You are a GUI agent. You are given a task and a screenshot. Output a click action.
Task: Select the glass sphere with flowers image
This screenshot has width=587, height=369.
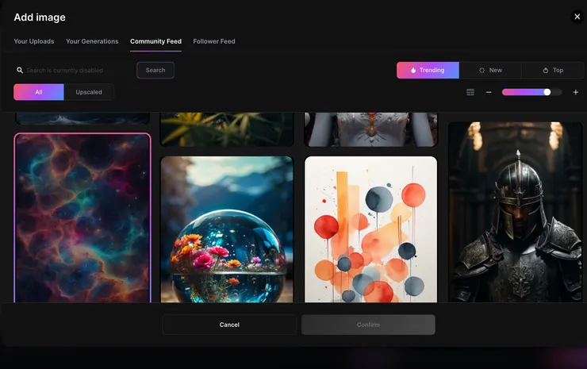click(x=227, y=229)
